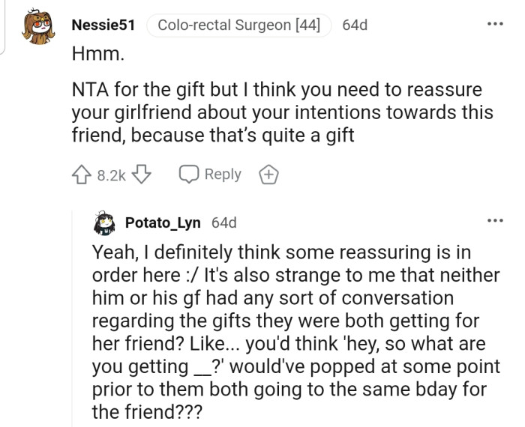Click the speech bubble icon beside Reply
525x427 pixels.
pyautogui.click(x=189, y=175)
